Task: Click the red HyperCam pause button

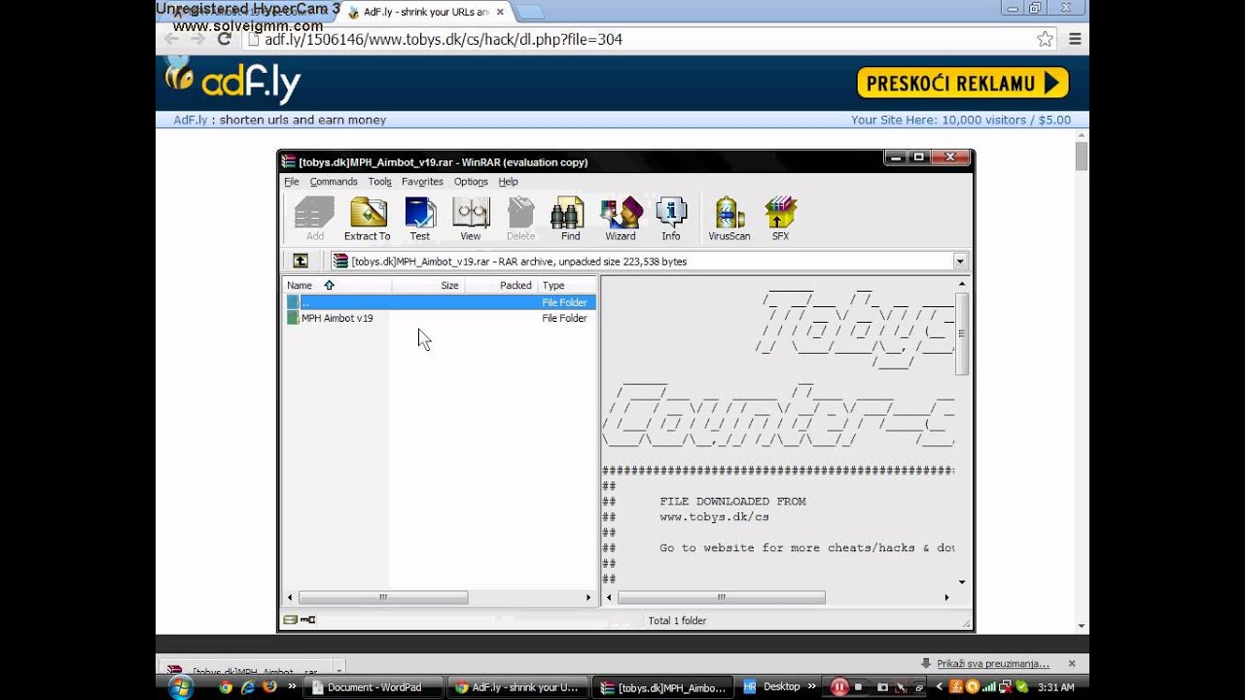Action: point(839,686)
